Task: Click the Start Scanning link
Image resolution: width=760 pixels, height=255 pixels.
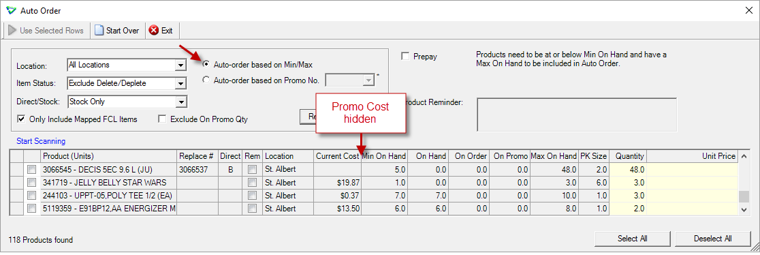Action: (x=41, y=141)
